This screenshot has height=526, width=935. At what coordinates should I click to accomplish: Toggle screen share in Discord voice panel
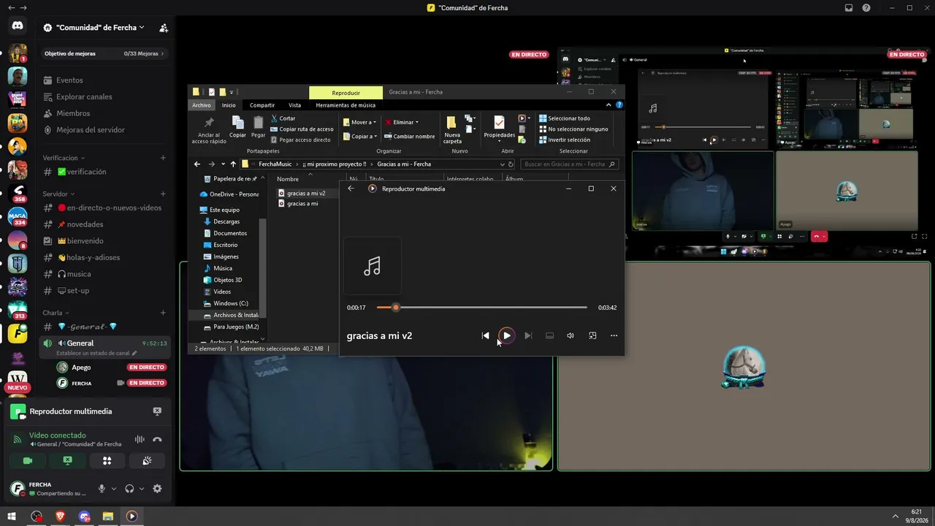pos(67,460)
